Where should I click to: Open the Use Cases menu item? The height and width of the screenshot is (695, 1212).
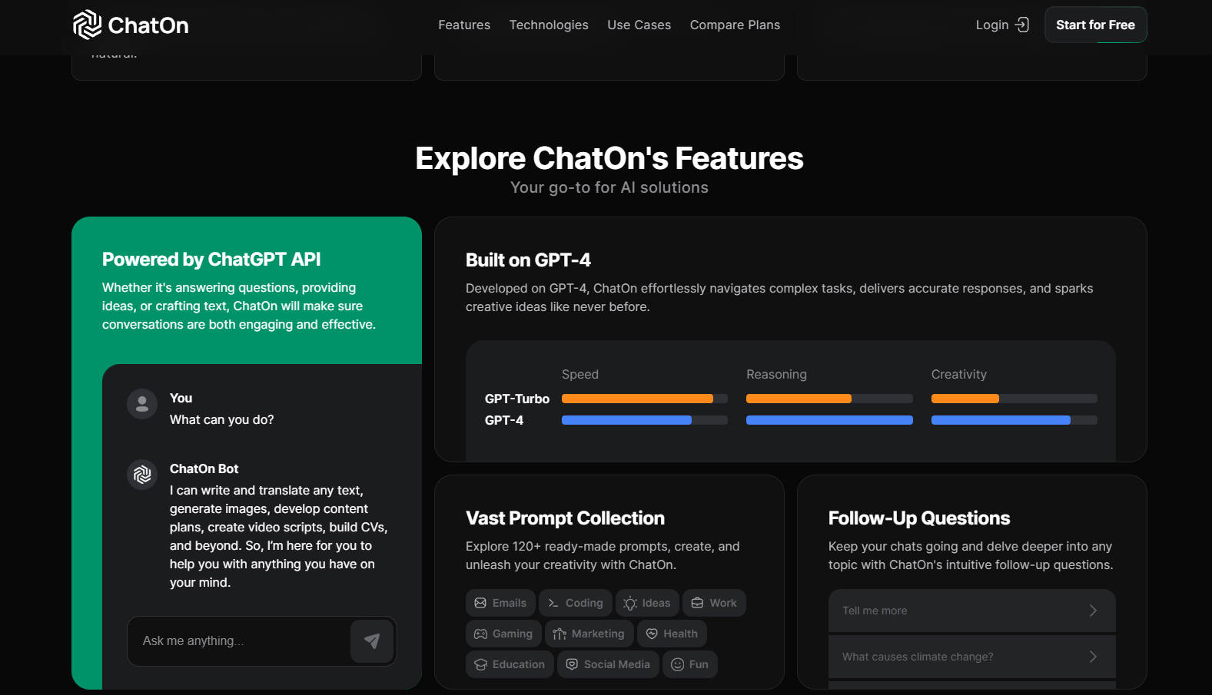click(x=639, y=25)
